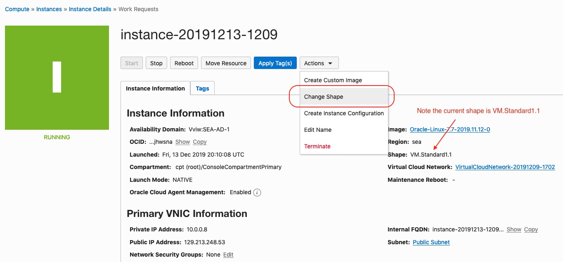Copy the instance OCID
563x262 pixels.
(x=199, y=141)
